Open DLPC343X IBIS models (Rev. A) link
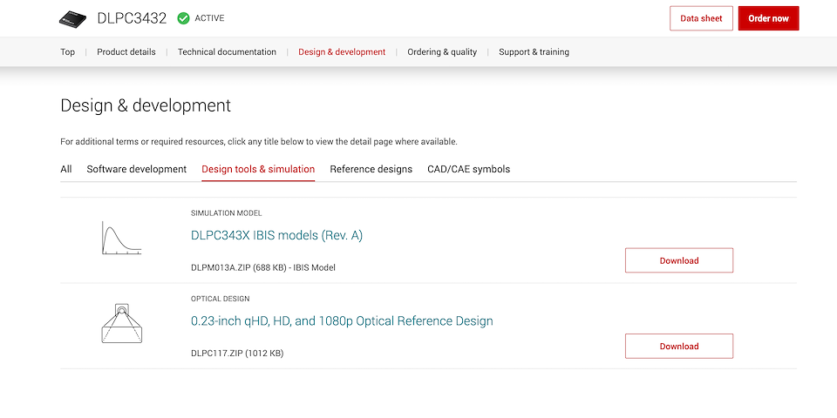Screen dimensions: 837x418 (276, 235)
